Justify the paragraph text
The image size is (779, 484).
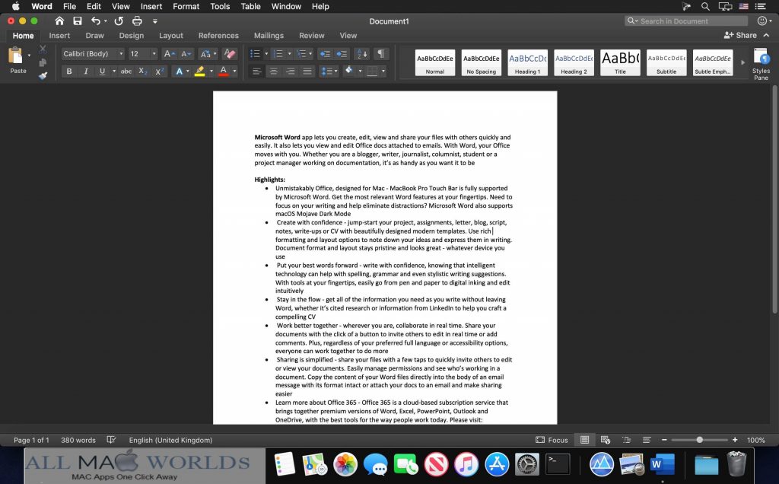[307, 71]
